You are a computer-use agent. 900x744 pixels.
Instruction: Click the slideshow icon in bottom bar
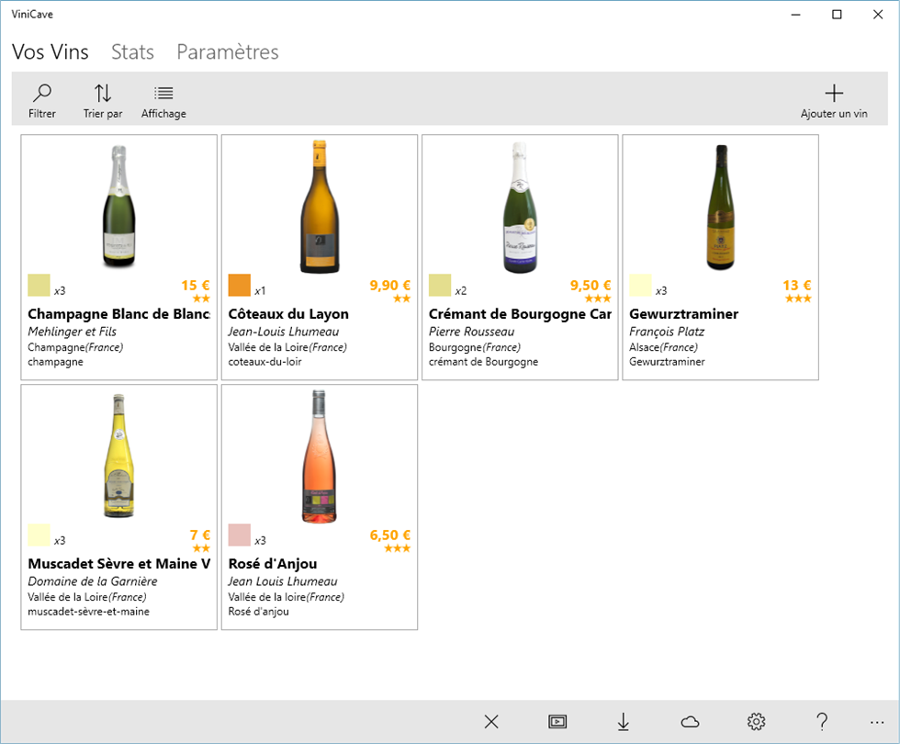[x=557, y=722]
